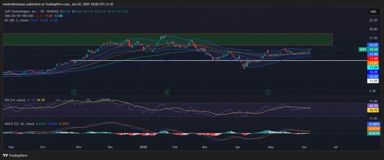Click the 75.00 RSI scale tick
The height and width of the screenshot is (160, 384).
373,101
